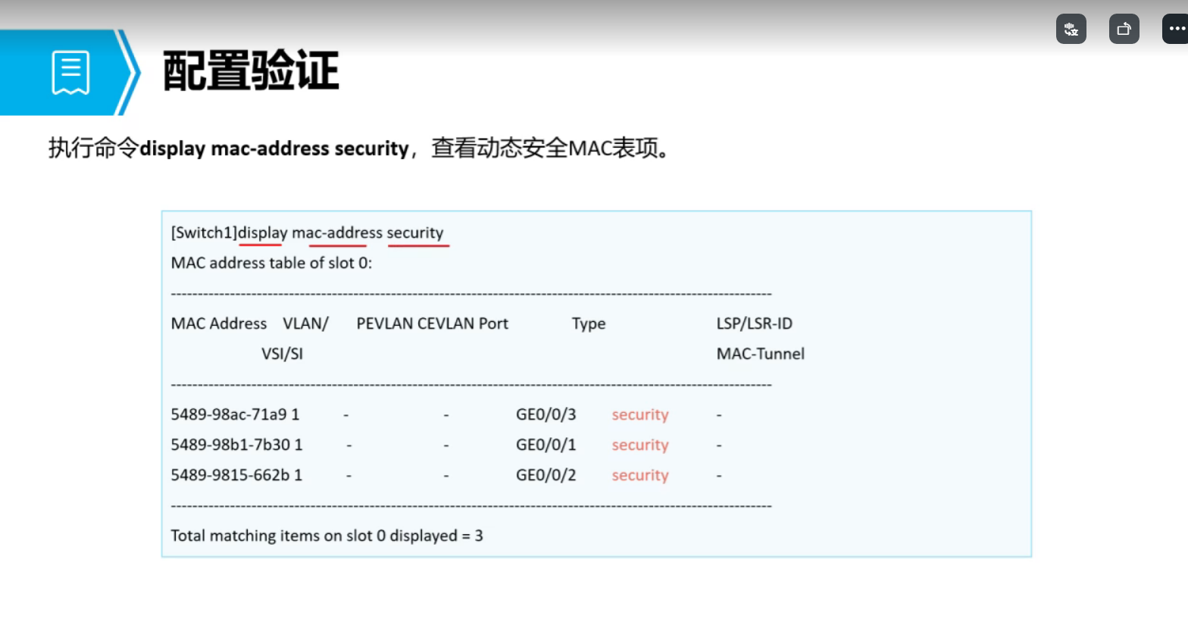Click the MAC address 5489-98ac-71a9
1188x622 pixels.
click(229, 414)
